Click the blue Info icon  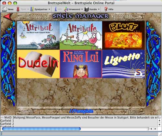tap(56, 9)
